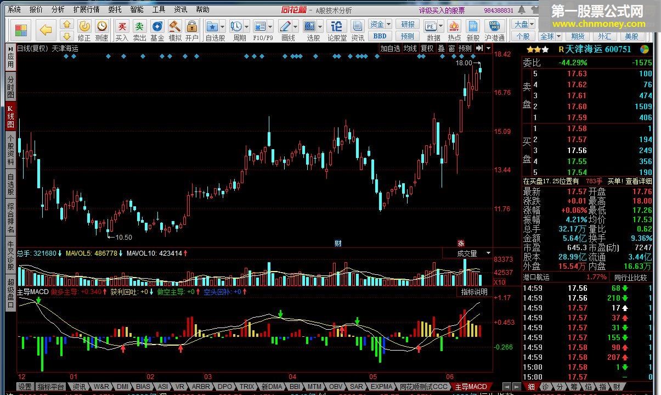Open the 系统 menu

pyautogui.click(x=14, y=9)
